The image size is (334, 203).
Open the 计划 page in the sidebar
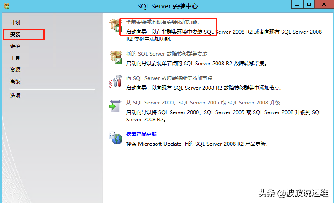click(x=15, y=22)
